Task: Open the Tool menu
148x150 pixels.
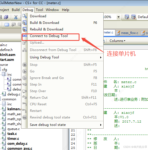Action: 39,10
